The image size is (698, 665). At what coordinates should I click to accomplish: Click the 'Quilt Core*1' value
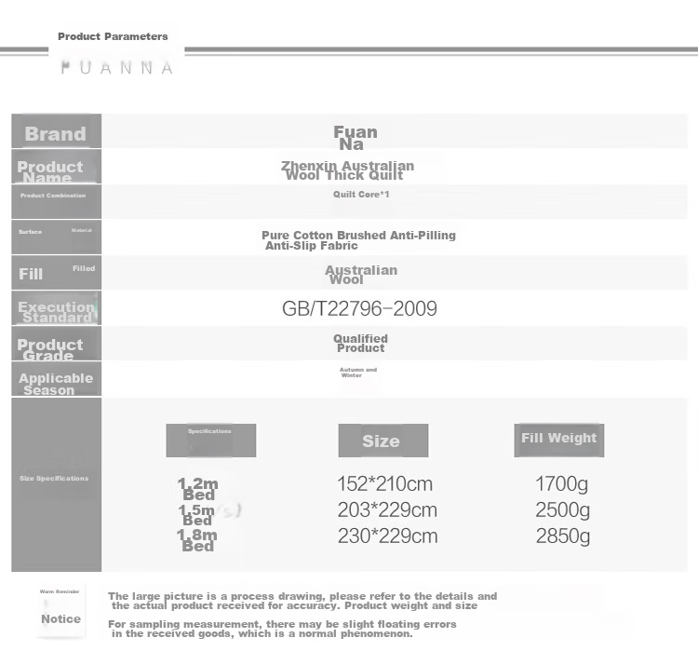click(361, 195)
